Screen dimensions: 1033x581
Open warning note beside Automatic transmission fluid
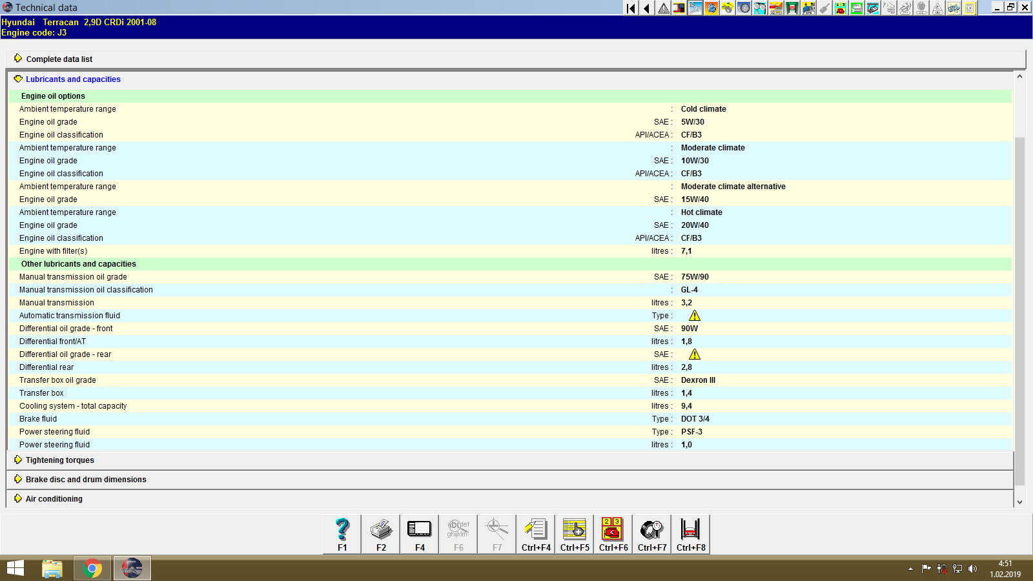coord(695,316)
